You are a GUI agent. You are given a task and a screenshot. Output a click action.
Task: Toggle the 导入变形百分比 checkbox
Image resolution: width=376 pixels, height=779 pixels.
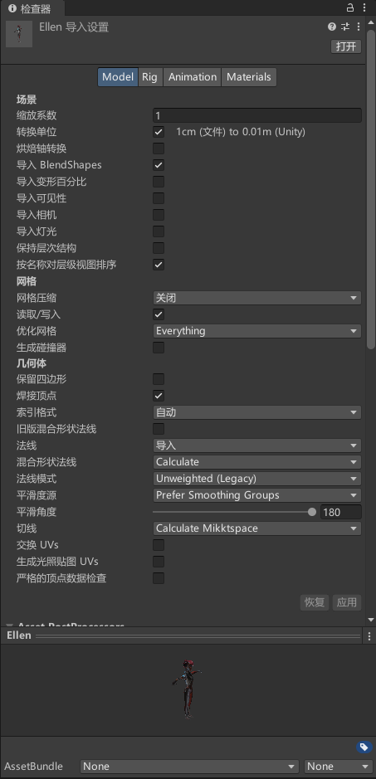159,182
